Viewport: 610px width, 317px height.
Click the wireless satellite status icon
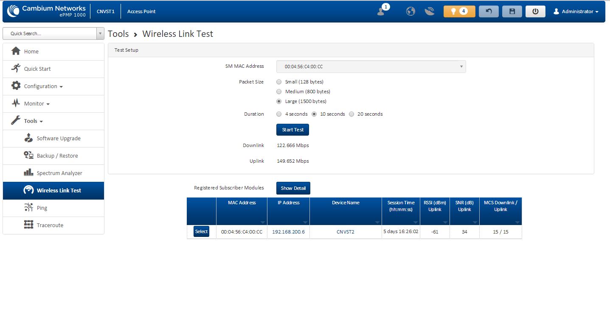430,11
